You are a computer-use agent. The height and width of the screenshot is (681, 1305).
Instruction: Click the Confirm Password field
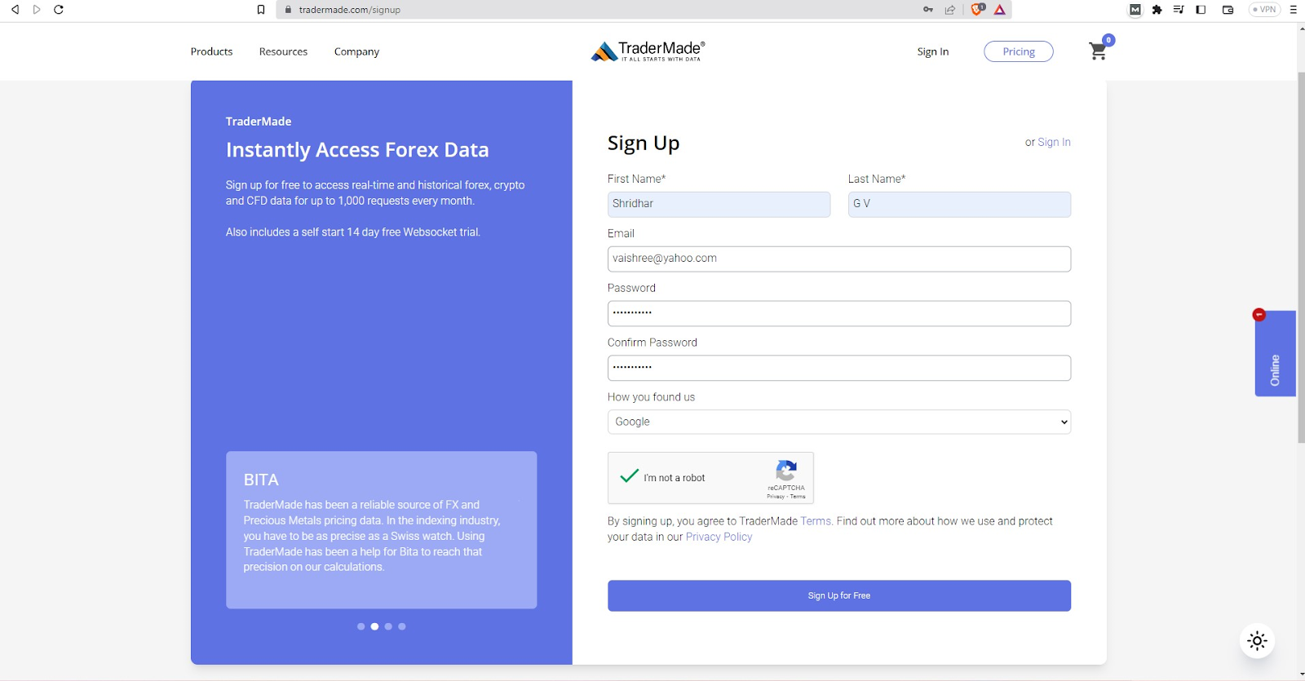[x=839, y=368]
